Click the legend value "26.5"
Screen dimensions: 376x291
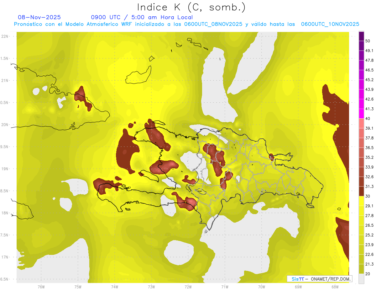point(369,225)
